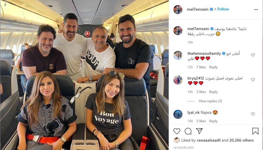Open the three-dot more options menu
This screenshot has width=263, height=150.
[256, 10]
